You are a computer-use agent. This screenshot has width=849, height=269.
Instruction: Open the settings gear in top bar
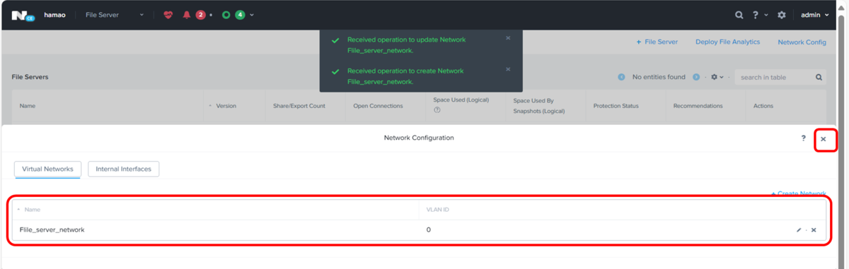coord(782,15)
